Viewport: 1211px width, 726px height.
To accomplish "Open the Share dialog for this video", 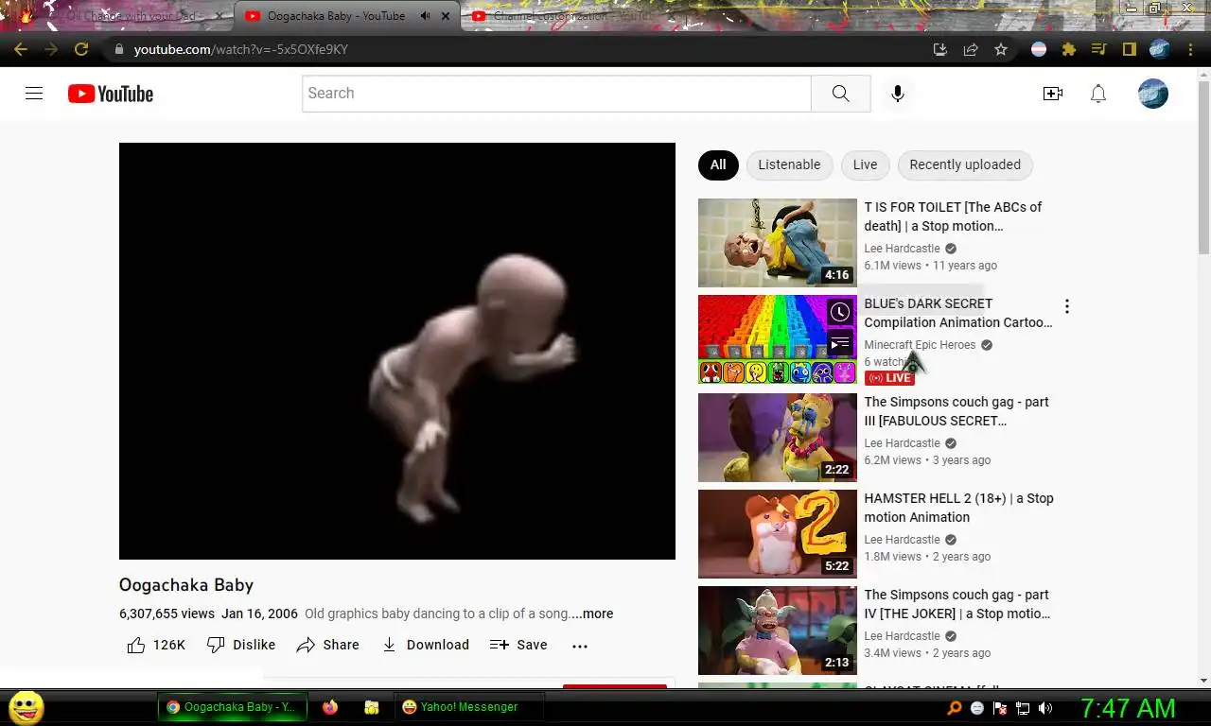I will (x=327, y=645).
